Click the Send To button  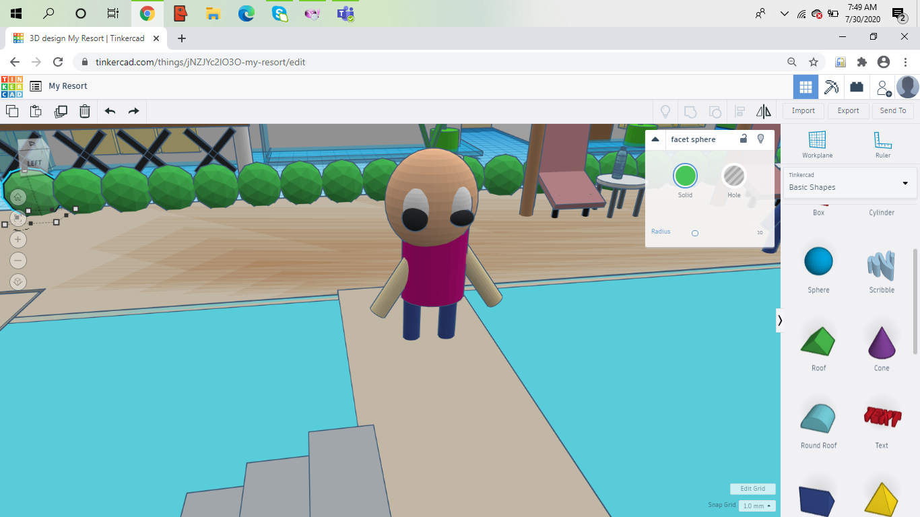[892, 110]
